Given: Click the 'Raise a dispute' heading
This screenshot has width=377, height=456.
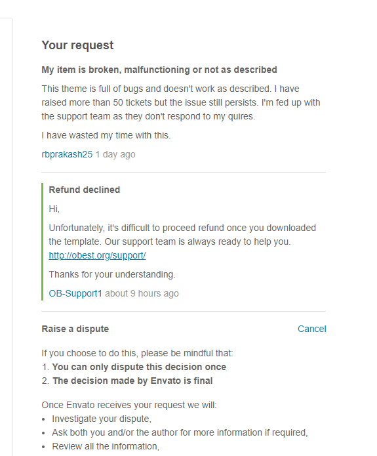Looking at the screenshot, I should click(75, 329).
